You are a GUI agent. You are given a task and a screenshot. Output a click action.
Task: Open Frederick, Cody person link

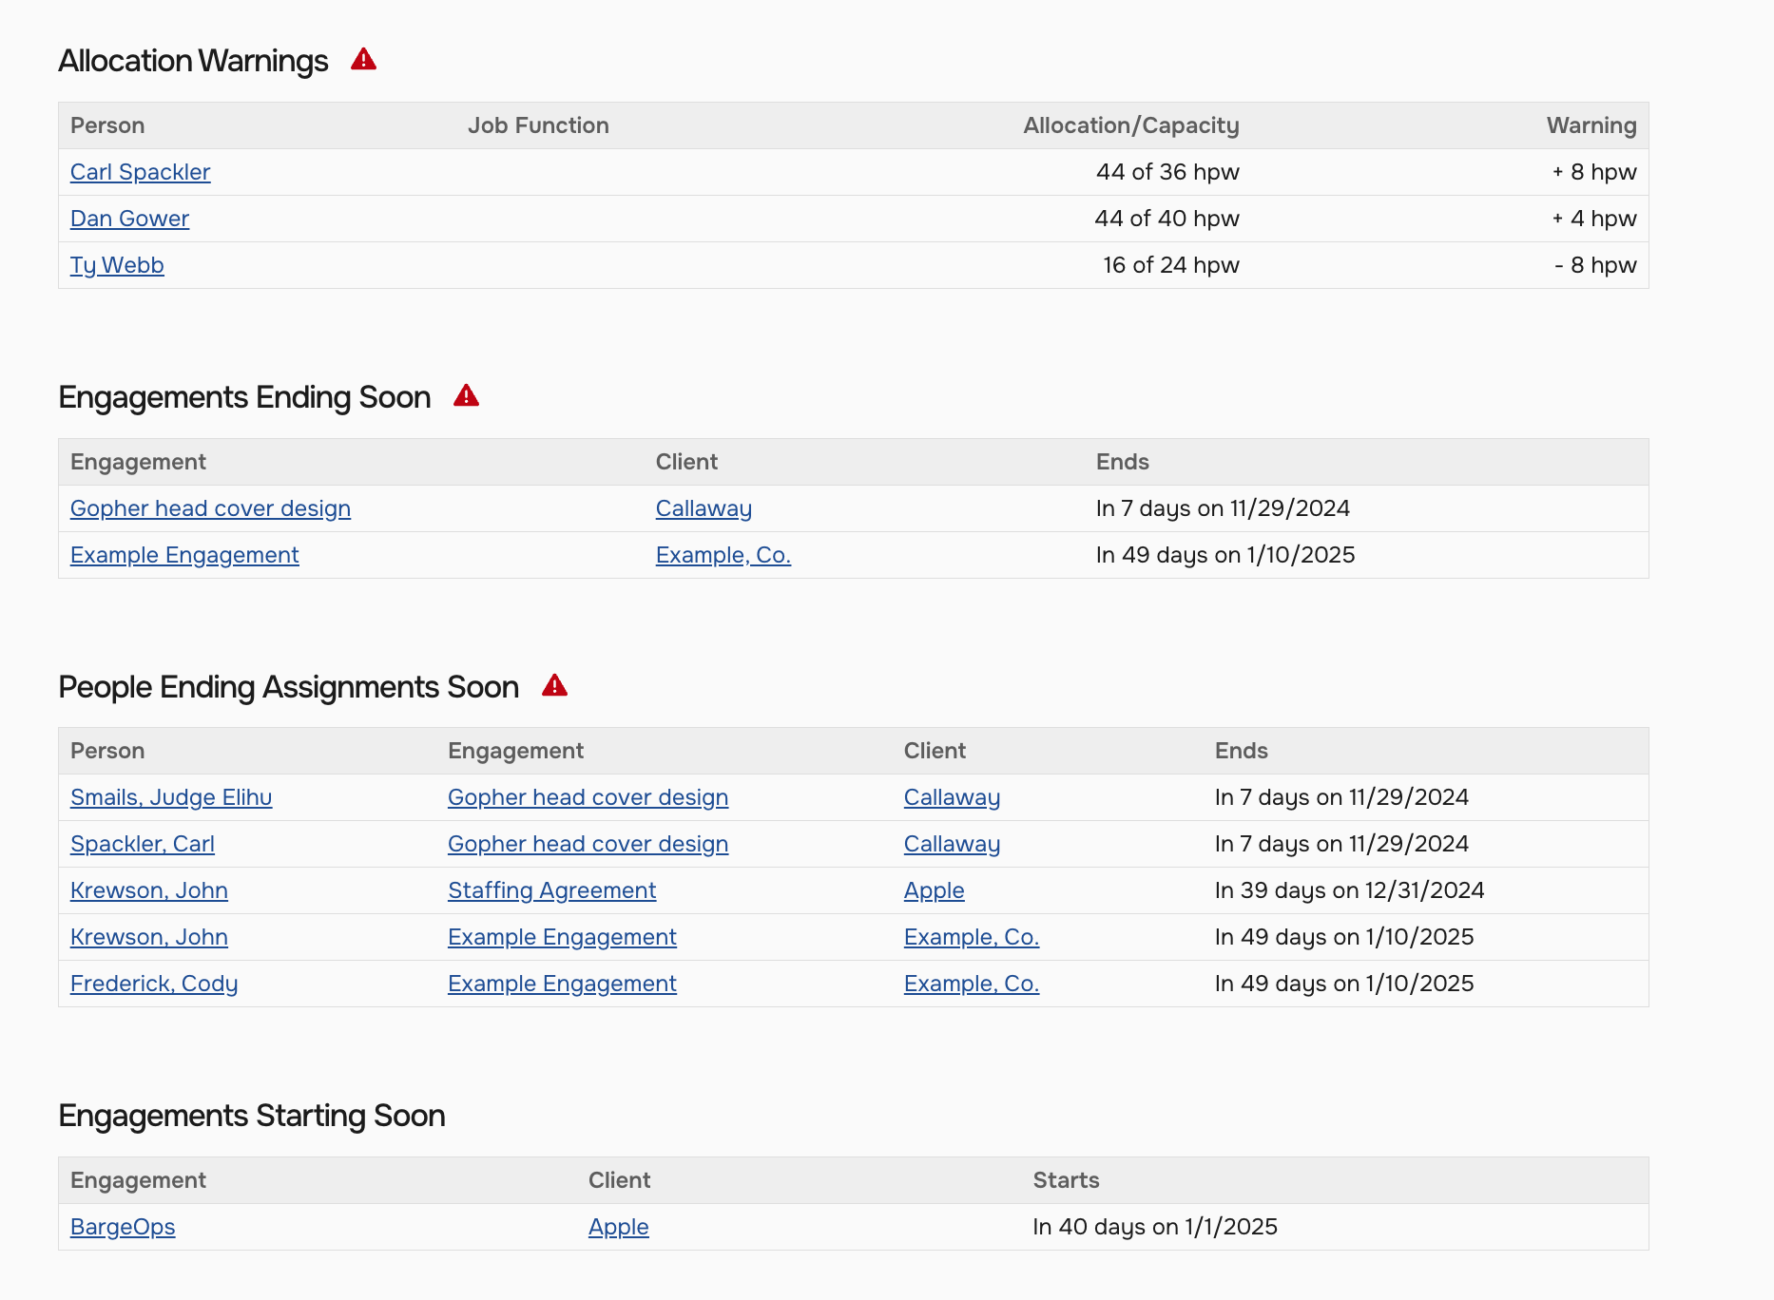pyautogui.click(x=154, y=984)
